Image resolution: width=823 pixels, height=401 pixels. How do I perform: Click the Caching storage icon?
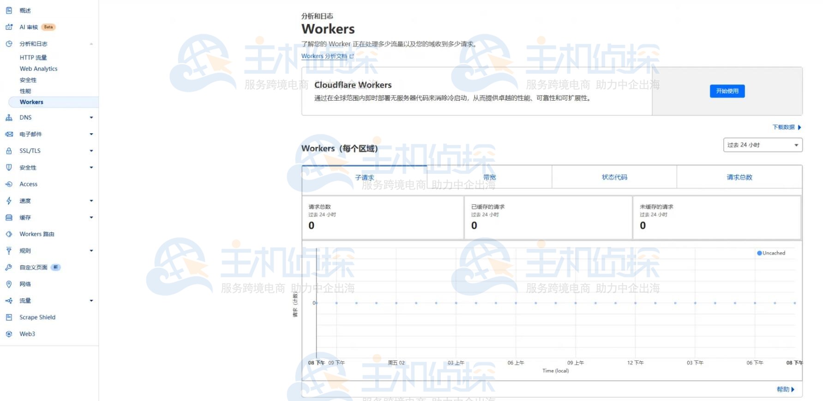click(x=9, y=217)
